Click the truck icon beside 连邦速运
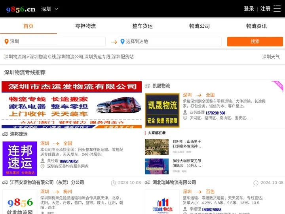 5,134
